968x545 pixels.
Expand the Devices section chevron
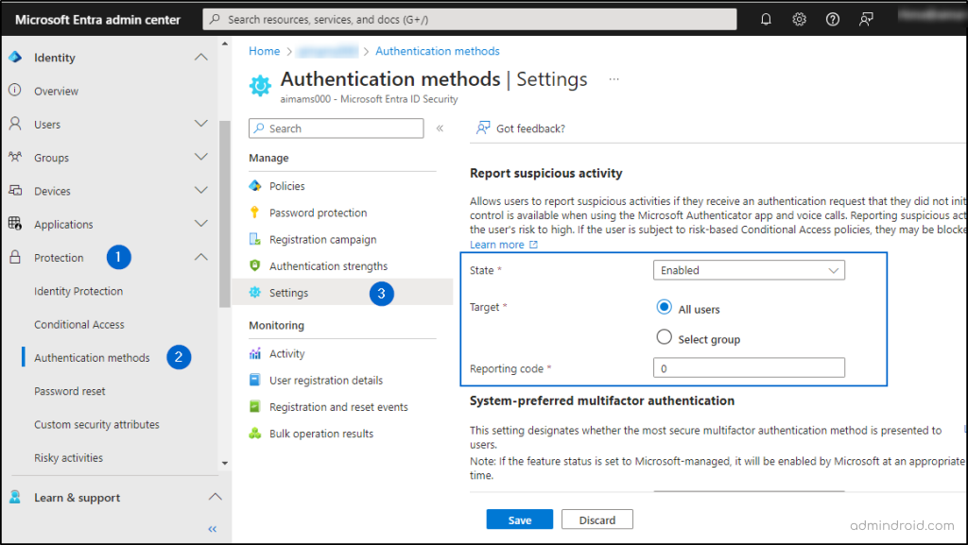coord(200,190)
